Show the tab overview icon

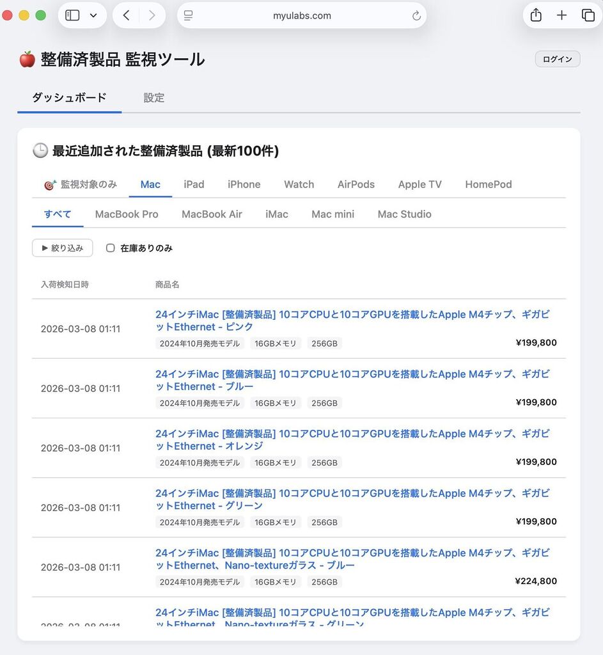point(588,15)
